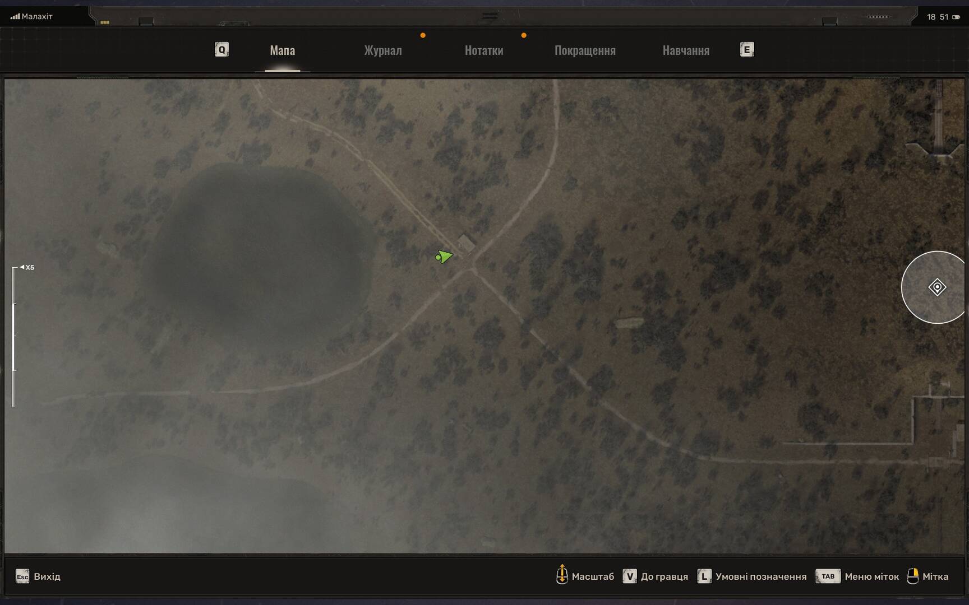Click the green player arrow marker
Viewport: 969px width, 605px height.
[444, 257]
